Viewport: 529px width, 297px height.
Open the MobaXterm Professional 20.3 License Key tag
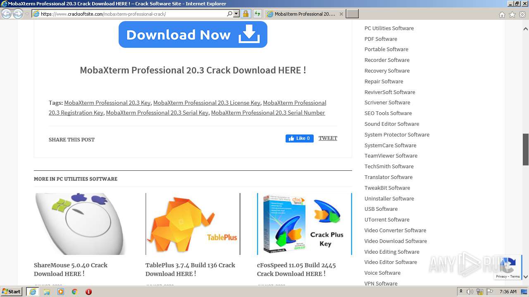tap(207, 103)
